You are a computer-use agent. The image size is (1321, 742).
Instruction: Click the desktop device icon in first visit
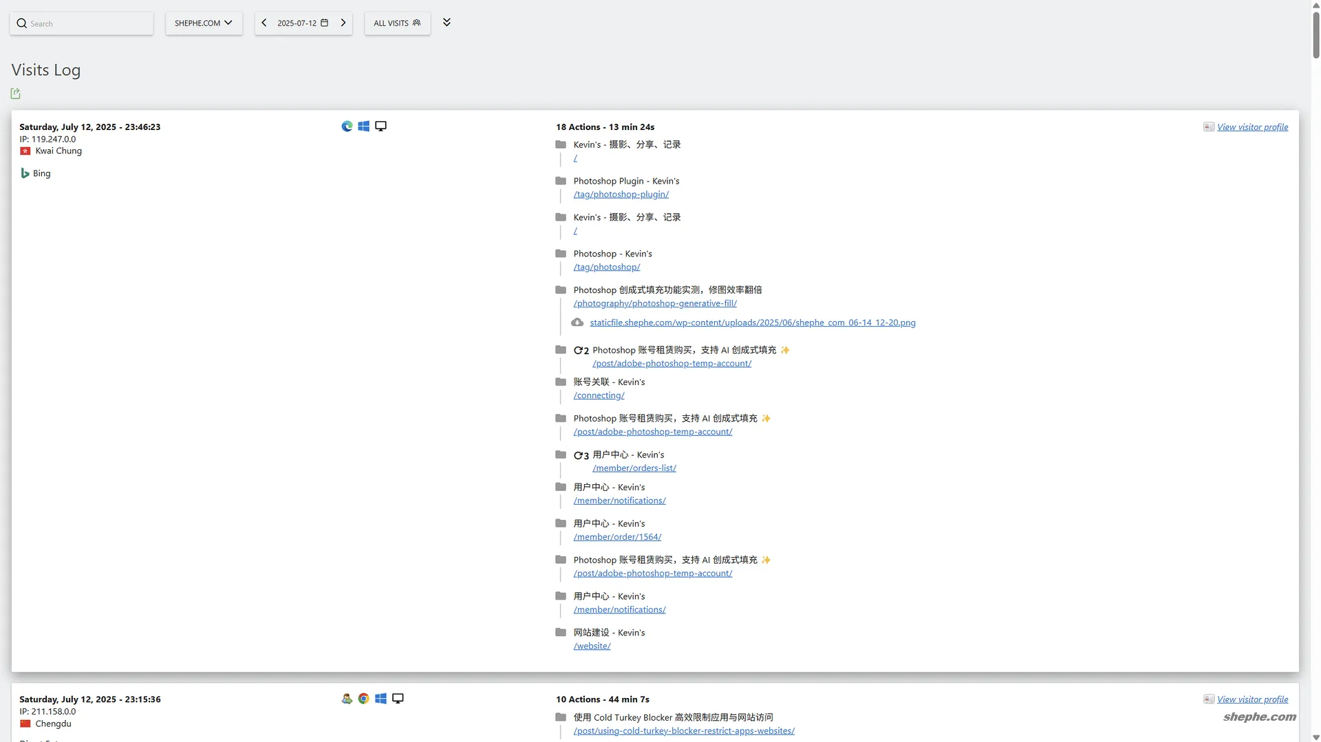[x=380, y=127]
